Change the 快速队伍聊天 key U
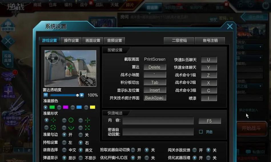Viewport: 271px width, 162px height. (209, 60)
